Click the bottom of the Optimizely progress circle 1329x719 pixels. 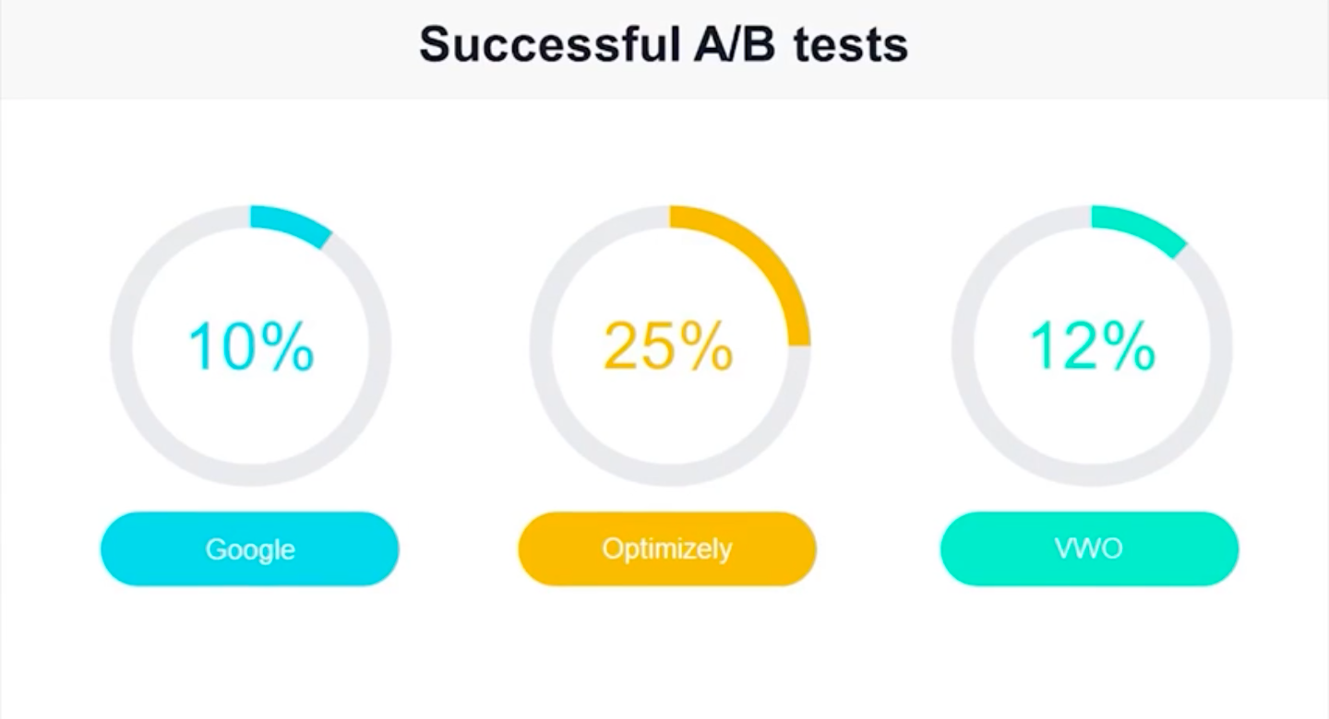point(670,476)
